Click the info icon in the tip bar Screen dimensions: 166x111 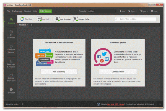pos(98,104)
